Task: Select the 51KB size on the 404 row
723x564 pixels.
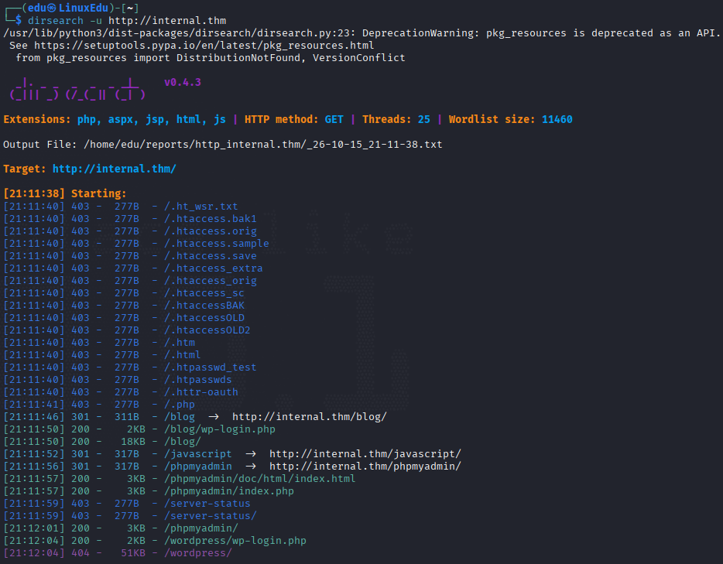Action: pyautogui.click(x=133, y=553)
